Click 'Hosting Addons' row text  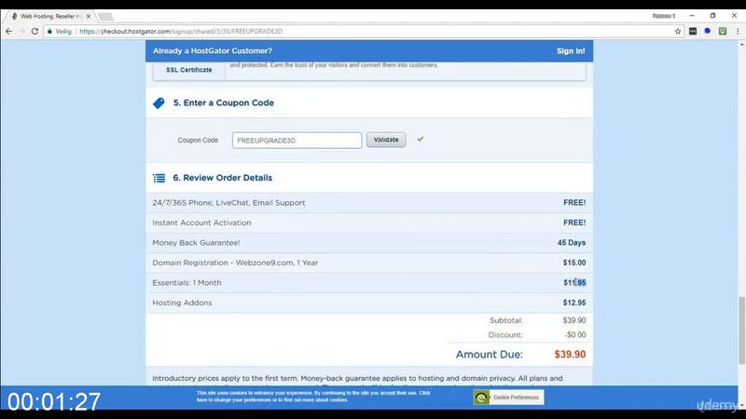182,303
